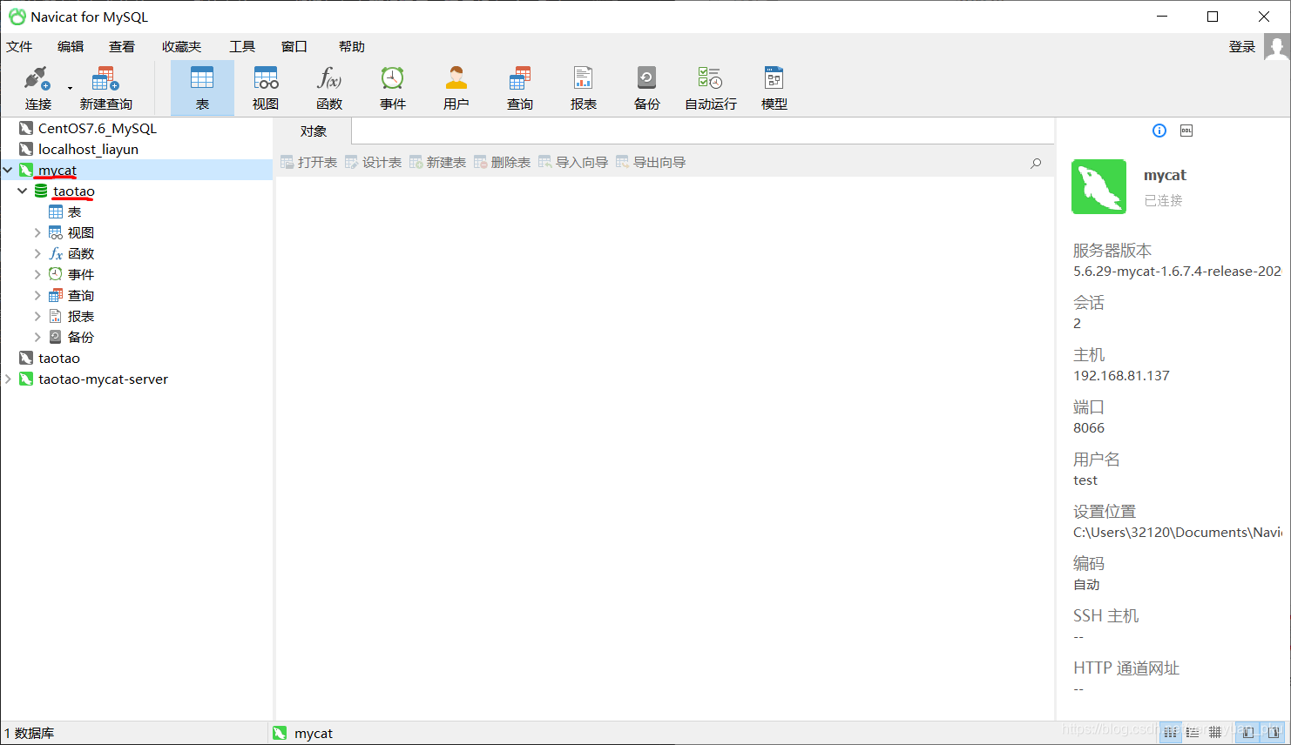1291x745 pixels.
Task: Click the 函数 (Function) toolbar icon
Action: 329,88
